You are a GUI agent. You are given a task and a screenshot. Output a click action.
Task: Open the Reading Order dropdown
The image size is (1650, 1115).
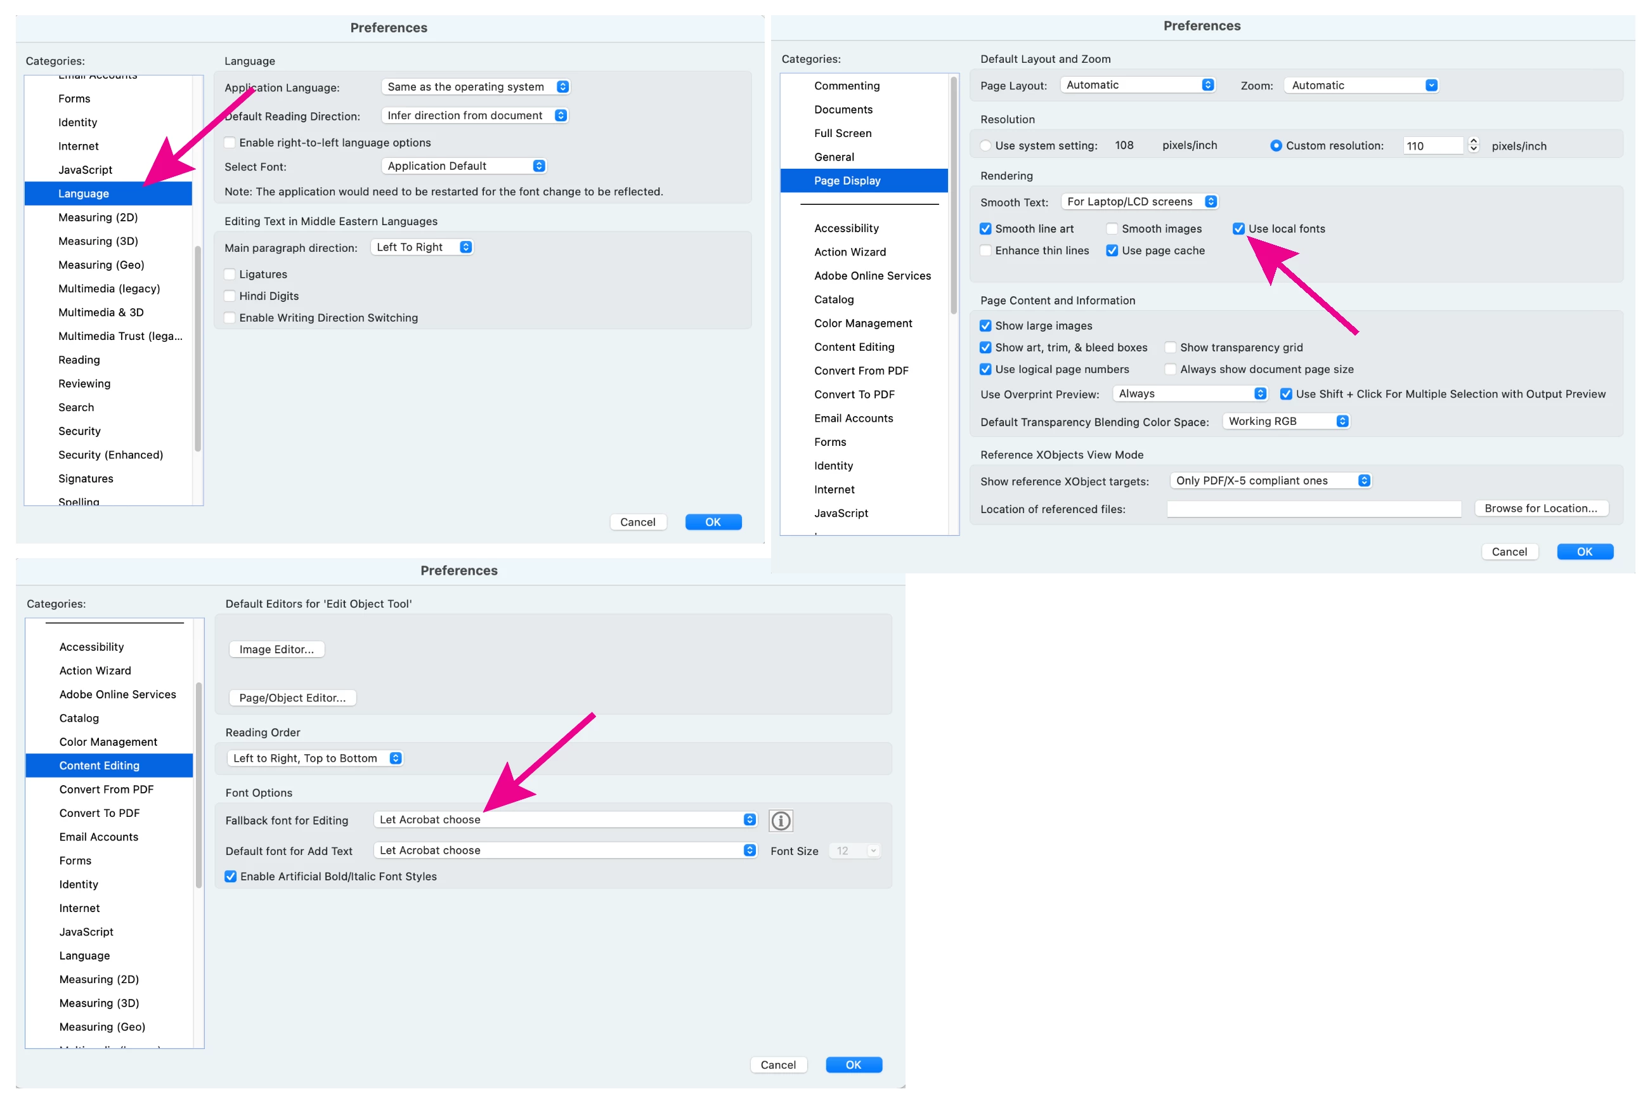[316, 759]
